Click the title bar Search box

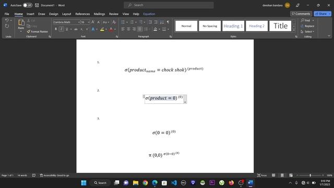[x=169, y=5]
